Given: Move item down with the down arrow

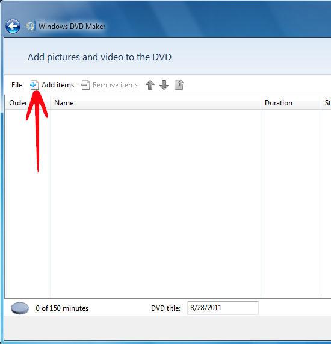Looking at the screenshot, I should pos(164,85).
